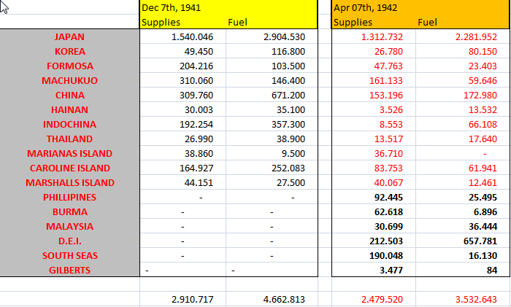Select Indochina fuel cell 357.300
Image resolution: width=511 pixels, height=307 pixels.
[x=272, y=125]
